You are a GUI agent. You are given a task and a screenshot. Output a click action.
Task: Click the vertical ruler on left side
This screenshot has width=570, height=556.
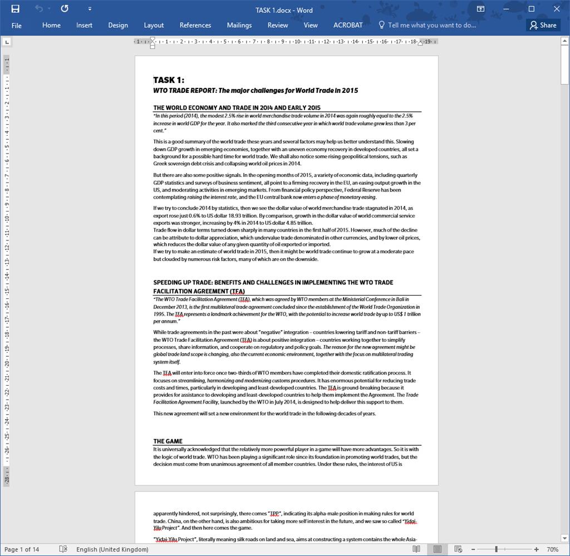(7, 270)
